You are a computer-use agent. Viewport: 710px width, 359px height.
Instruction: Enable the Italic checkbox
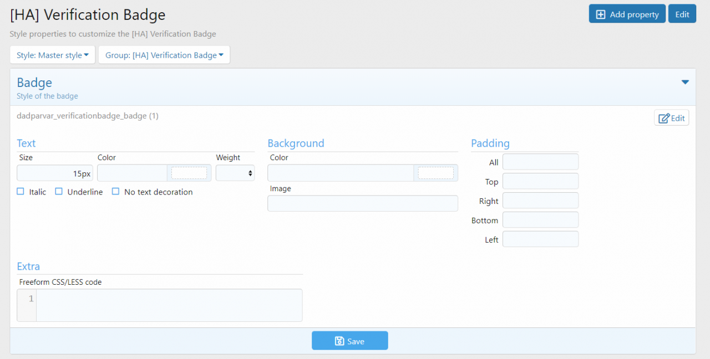pos(21,192)
